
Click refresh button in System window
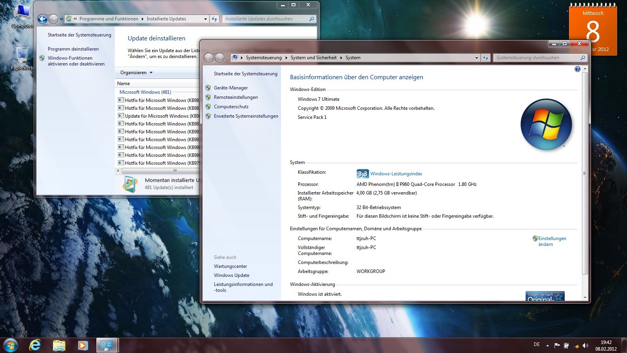point(486,58)
